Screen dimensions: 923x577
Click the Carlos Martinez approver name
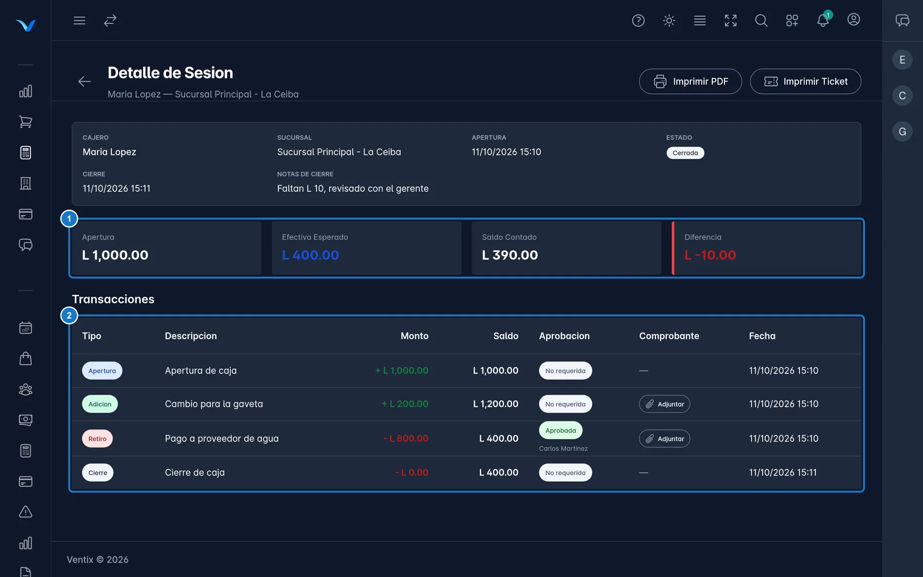(x=563, y=448)
